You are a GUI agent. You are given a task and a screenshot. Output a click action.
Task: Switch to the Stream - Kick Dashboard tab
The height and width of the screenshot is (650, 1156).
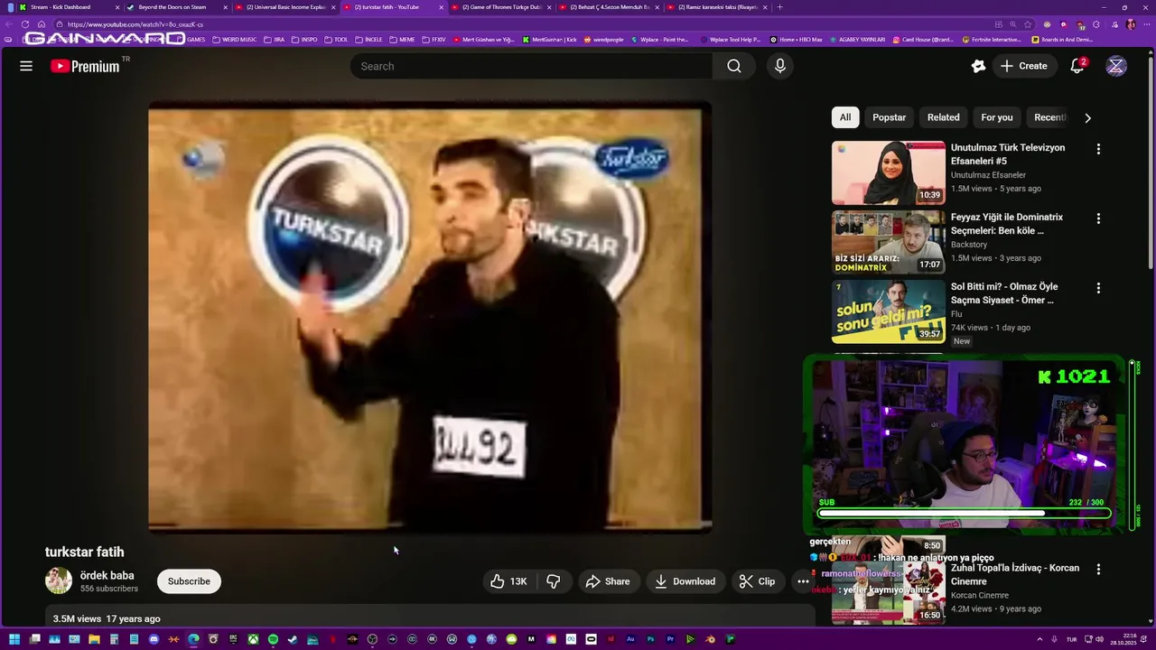[x=68, y=7]
